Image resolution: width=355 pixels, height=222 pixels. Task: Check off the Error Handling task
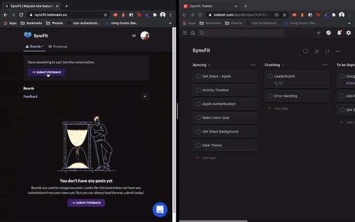click(x=270, y=96)
